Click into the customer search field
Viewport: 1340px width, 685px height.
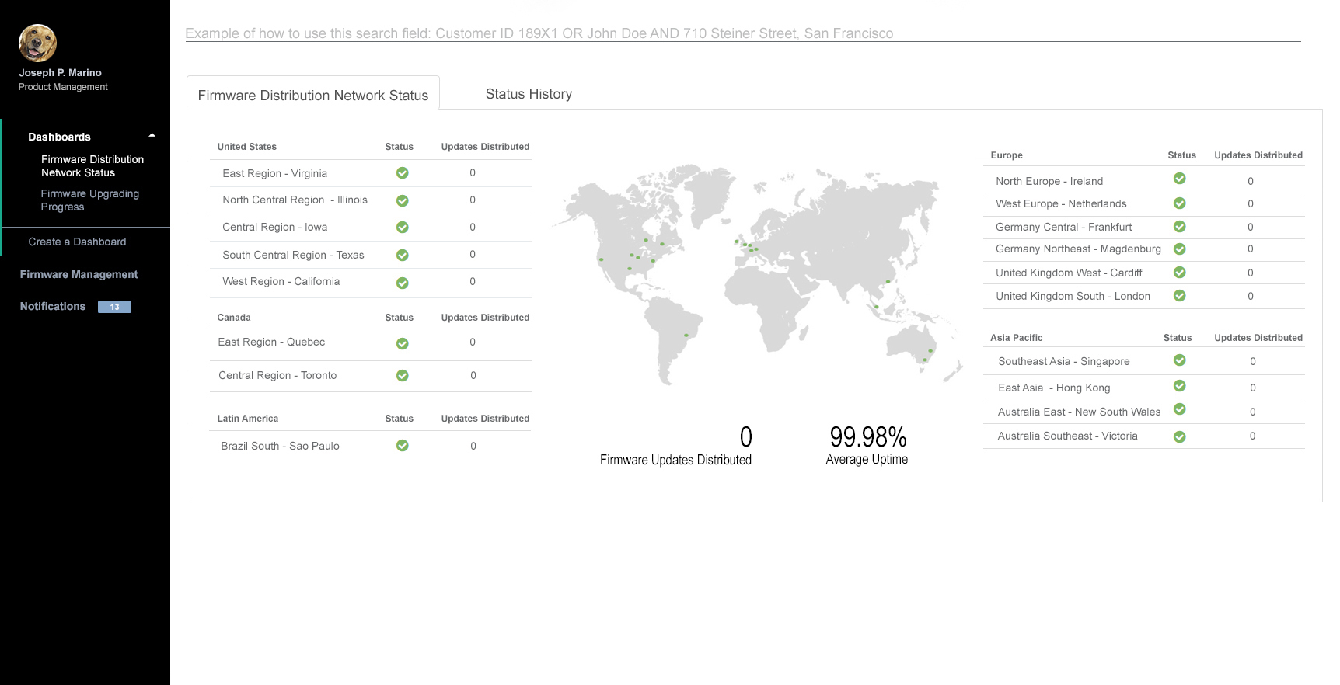(x=742, y=33)
